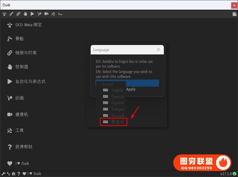
Task: Choose 普通话 from the language list
Action: 113,122
